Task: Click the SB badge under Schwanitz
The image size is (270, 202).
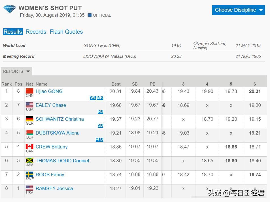Action: point(100,126)
